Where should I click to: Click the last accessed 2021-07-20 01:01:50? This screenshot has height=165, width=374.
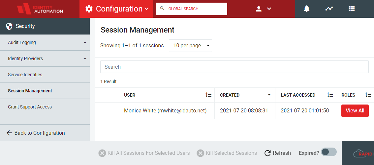coord(305,111)
